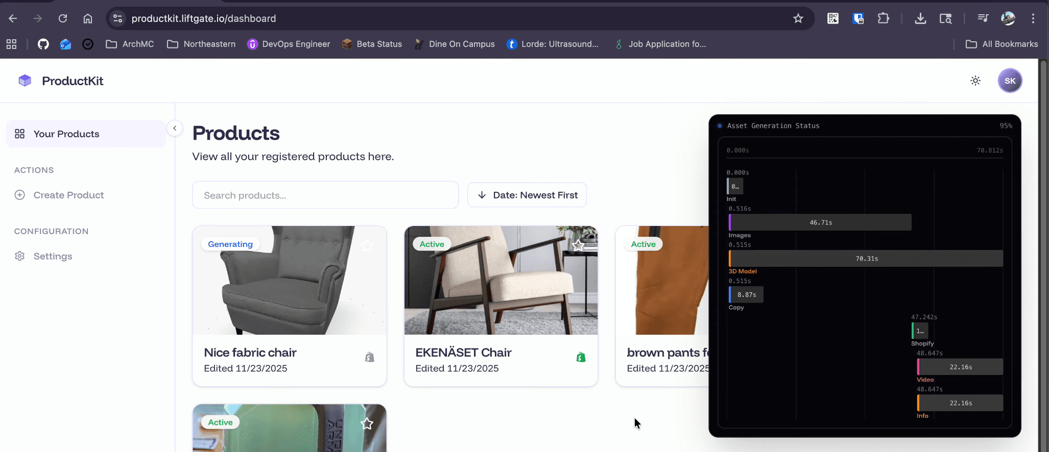Click the Search products field

pyautogui.click(x=325, y=195)
